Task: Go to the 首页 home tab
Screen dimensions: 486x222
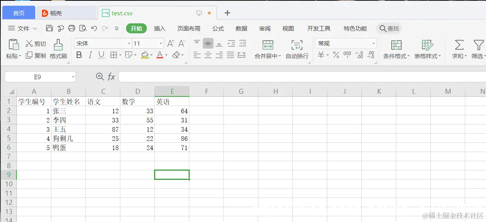Action: coord(19,13)
